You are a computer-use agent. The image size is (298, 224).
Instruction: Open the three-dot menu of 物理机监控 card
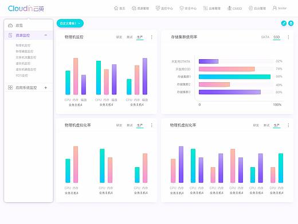click(x=152, y=37)
